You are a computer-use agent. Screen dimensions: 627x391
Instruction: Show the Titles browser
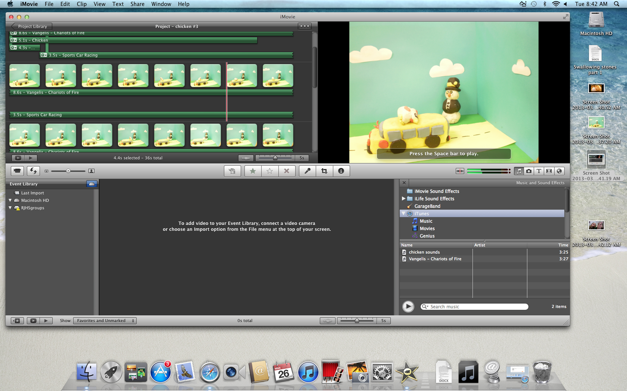539,171
